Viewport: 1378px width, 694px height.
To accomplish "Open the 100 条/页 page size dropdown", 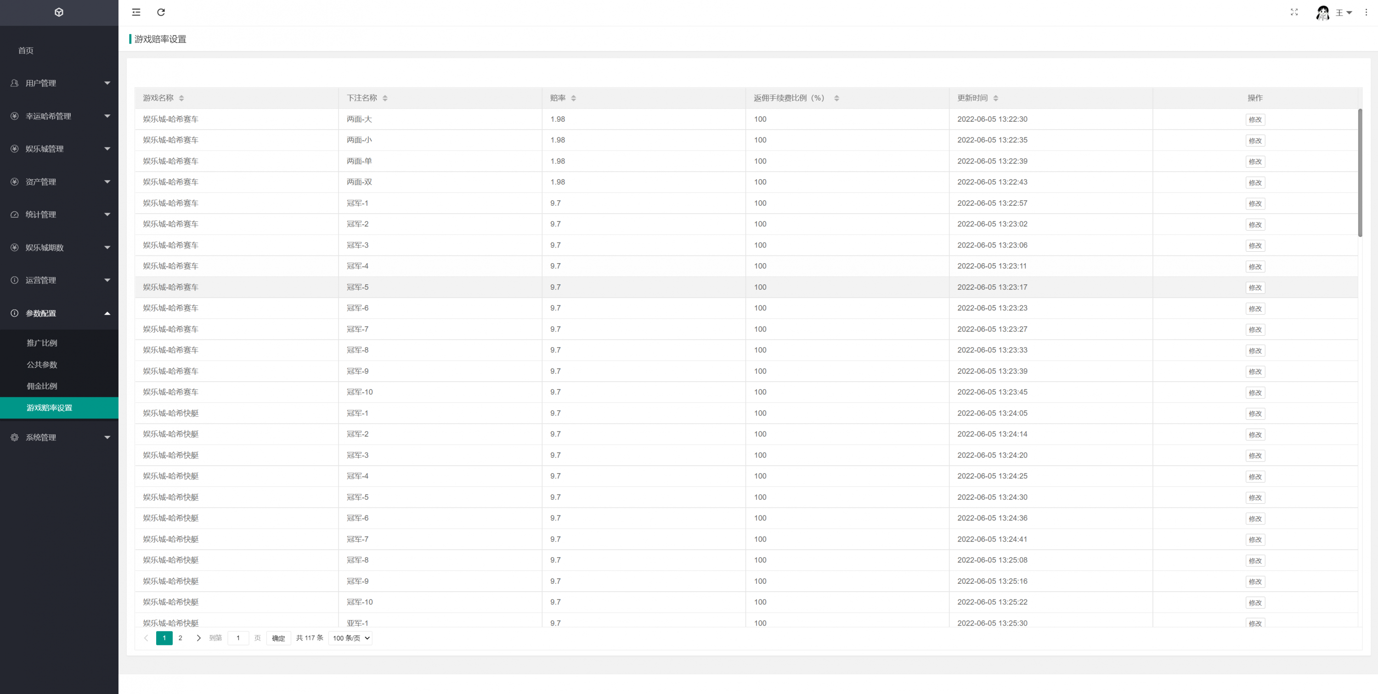I will tap(350, 638).
